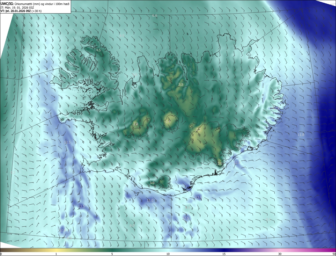Viewport: 336px width, 256px height.
Task: Click the 6.6 value near the map's top edge
Action: click(155, 16)
